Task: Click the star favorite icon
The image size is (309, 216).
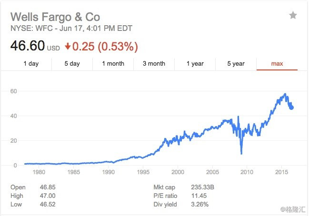Action: pyautogui.click(x=293, y=16)
